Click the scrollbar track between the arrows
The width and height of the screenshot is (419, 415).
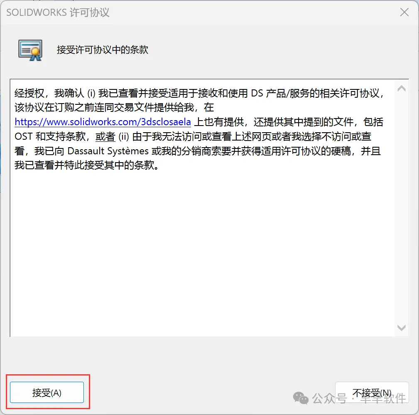(x=402, y=208)
